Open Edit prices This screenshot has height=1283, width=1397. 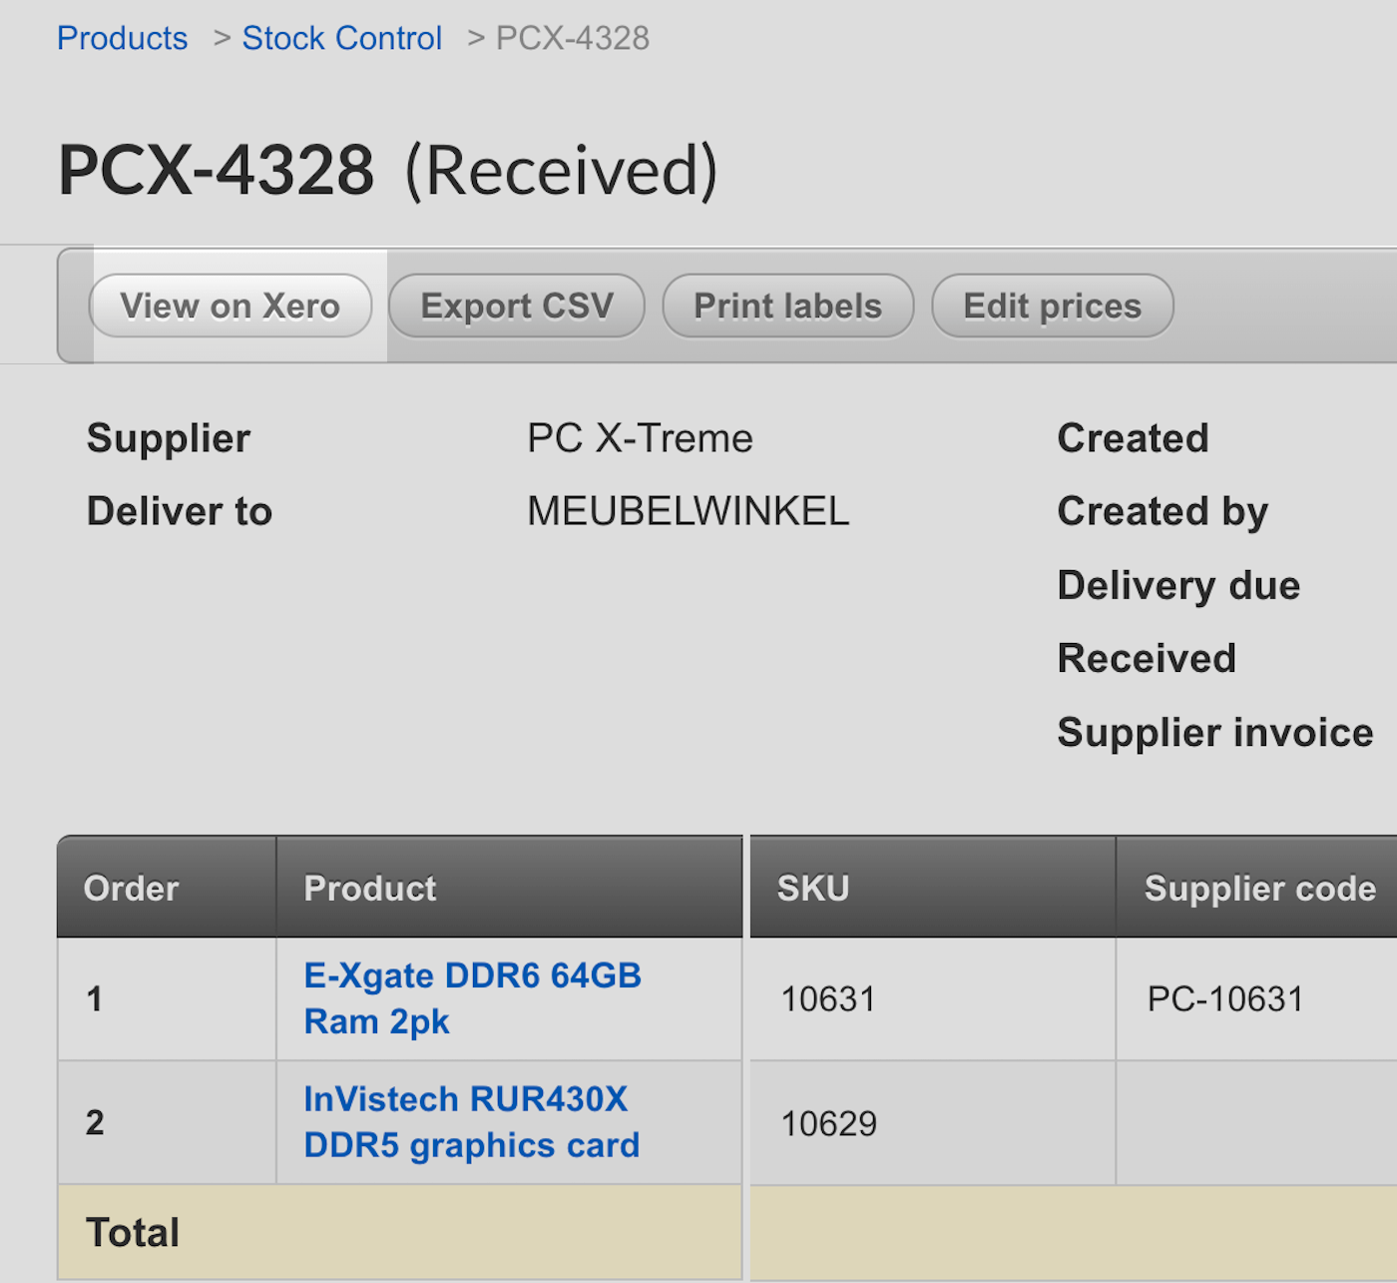coord(1052,306)
